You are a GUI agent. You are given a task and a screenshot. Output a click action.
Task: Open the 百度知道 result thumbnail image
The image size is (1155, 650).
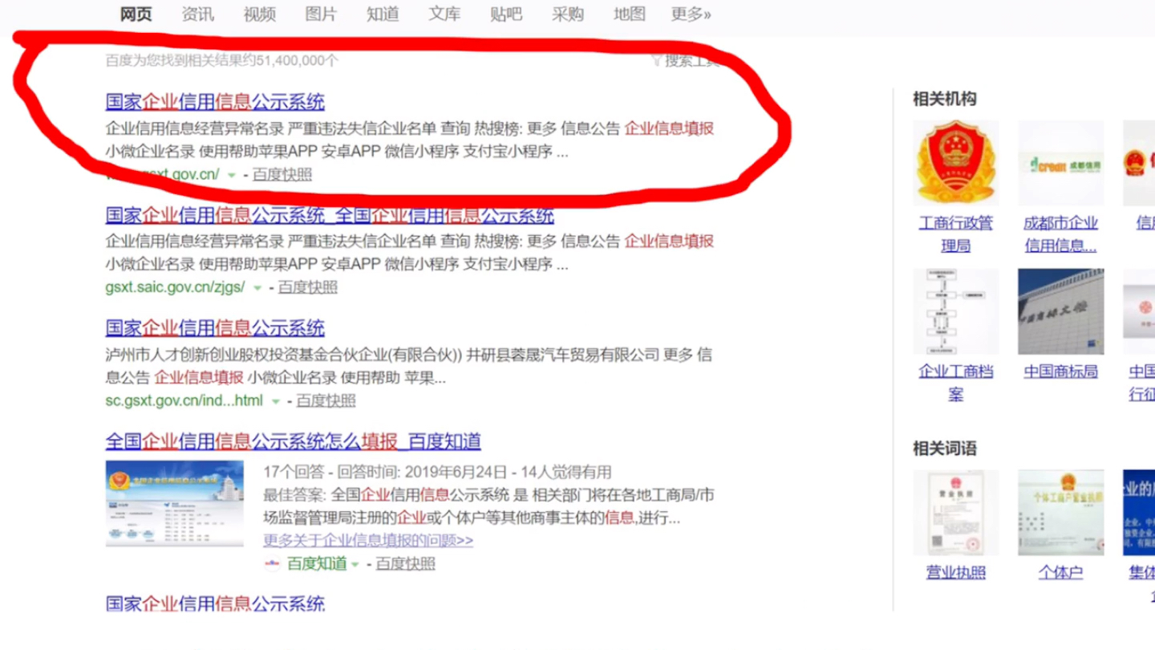pos(174,503)
